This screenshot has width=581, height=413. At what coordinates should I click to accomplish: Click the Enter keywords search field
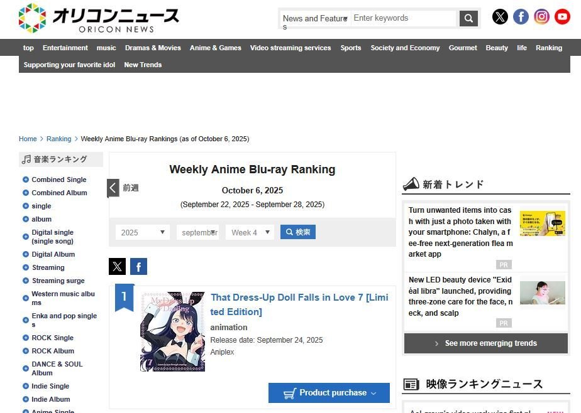click(404, 18)
